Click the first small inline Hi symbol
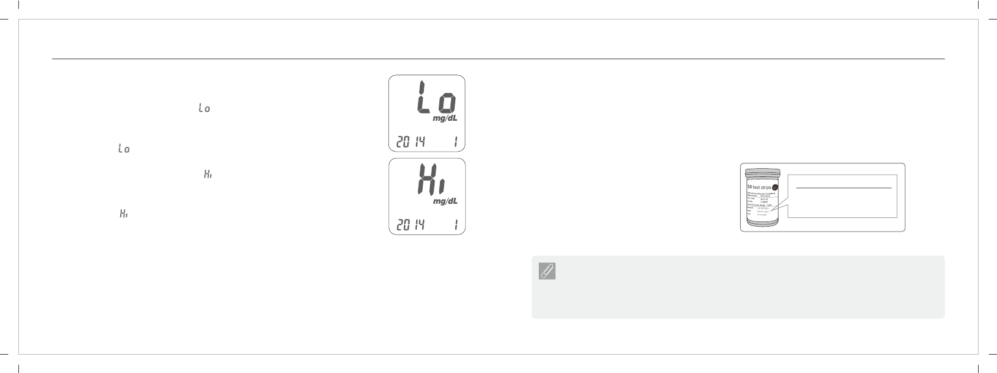 coord(207,175)
